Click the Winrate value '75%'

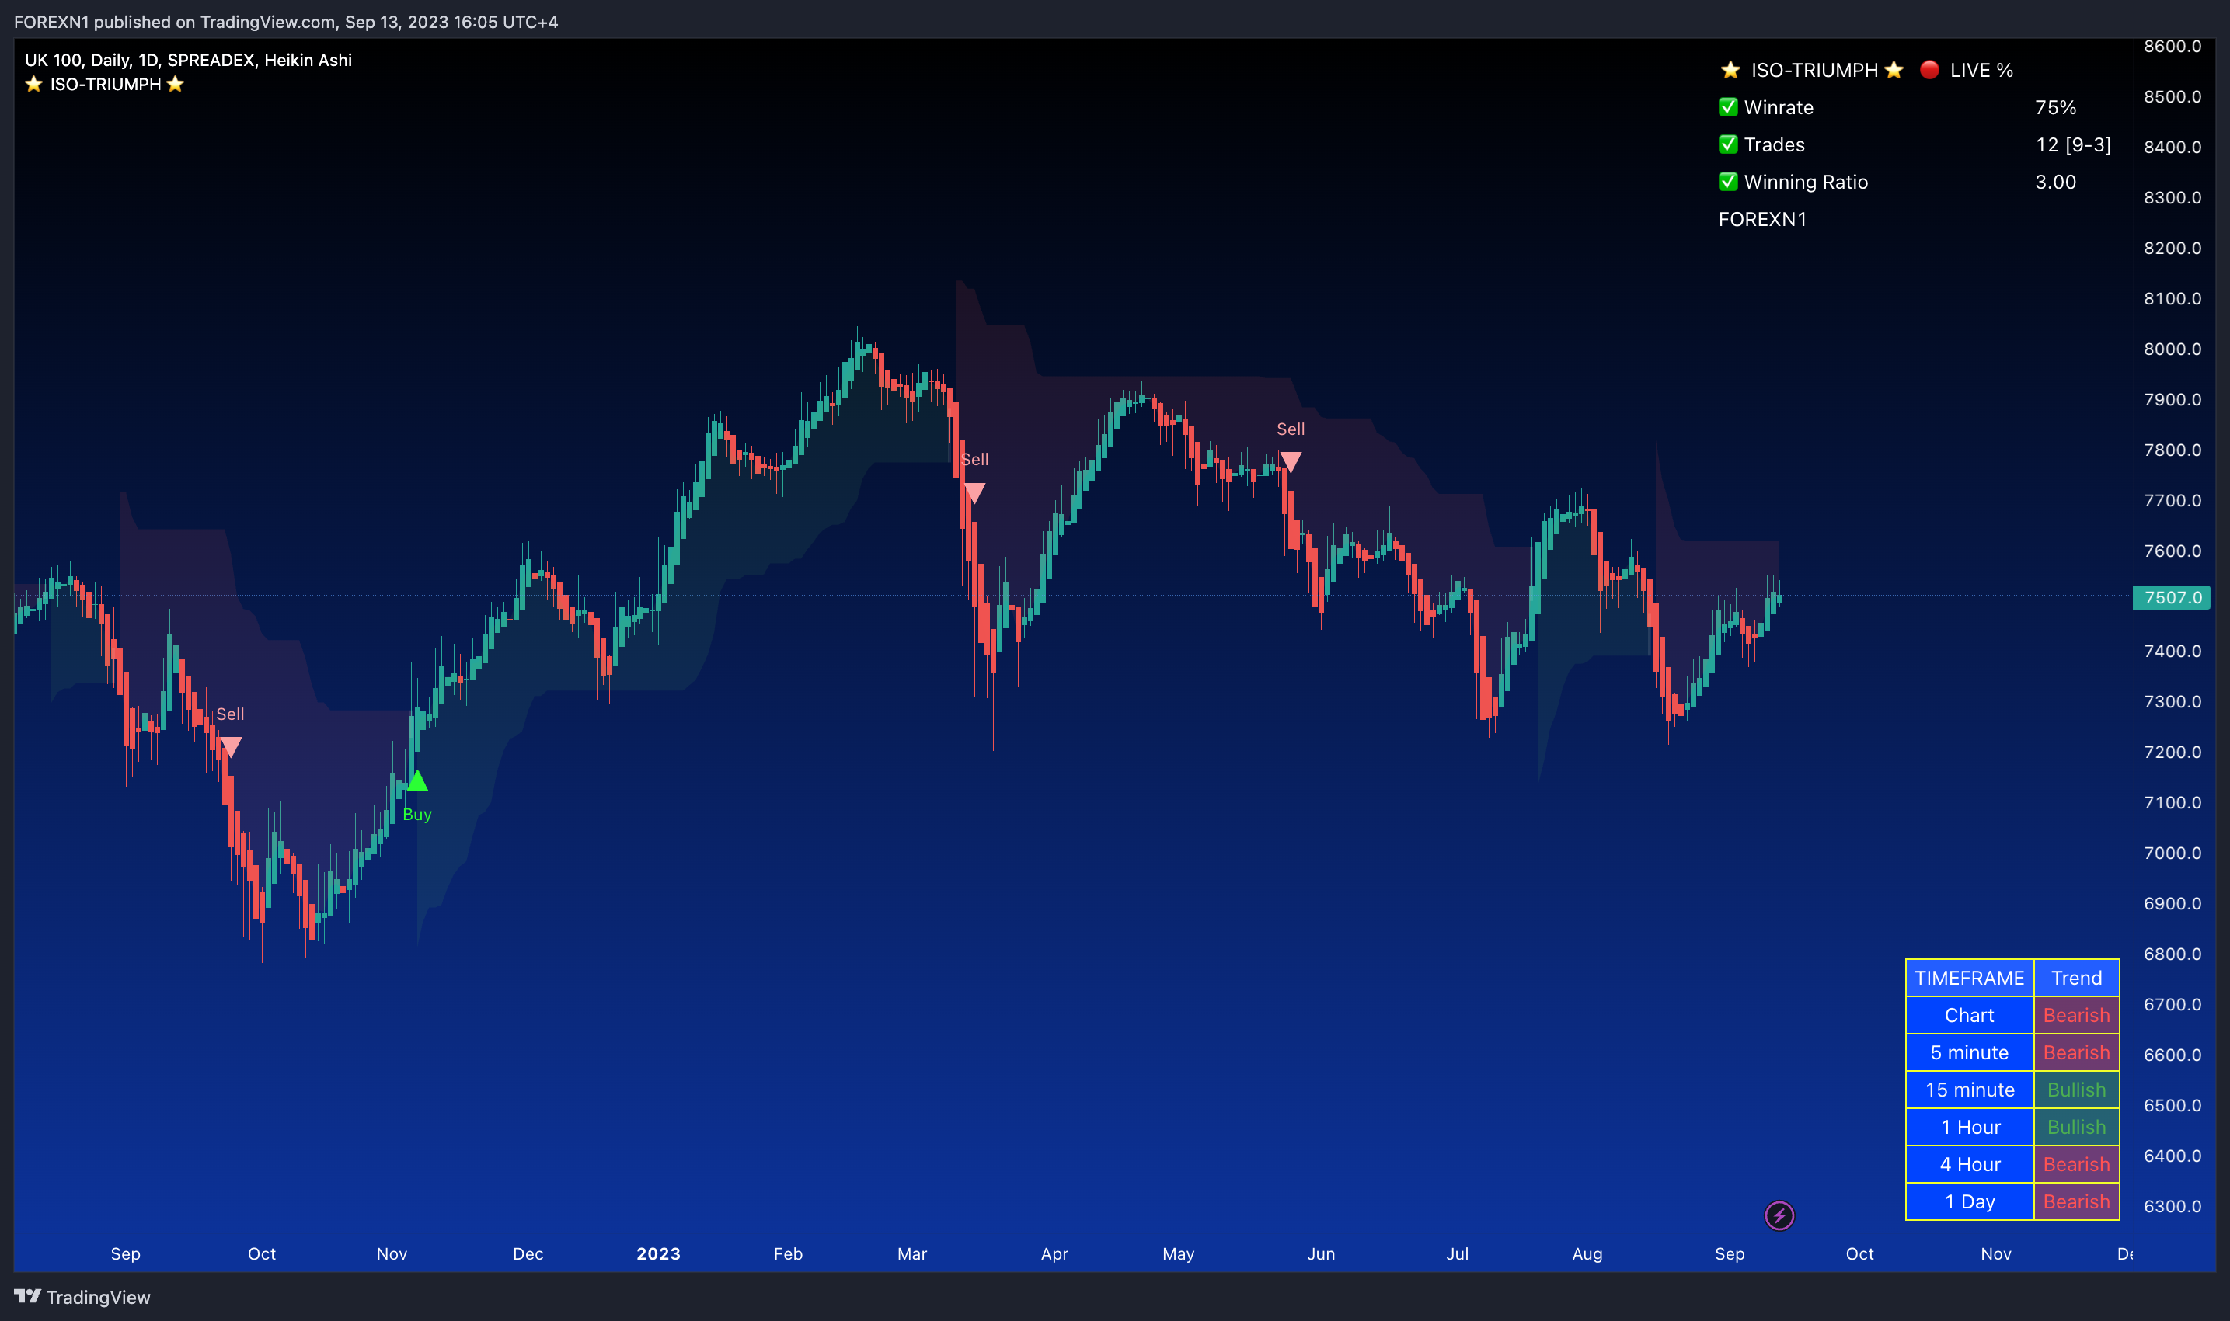point(2055,107)
